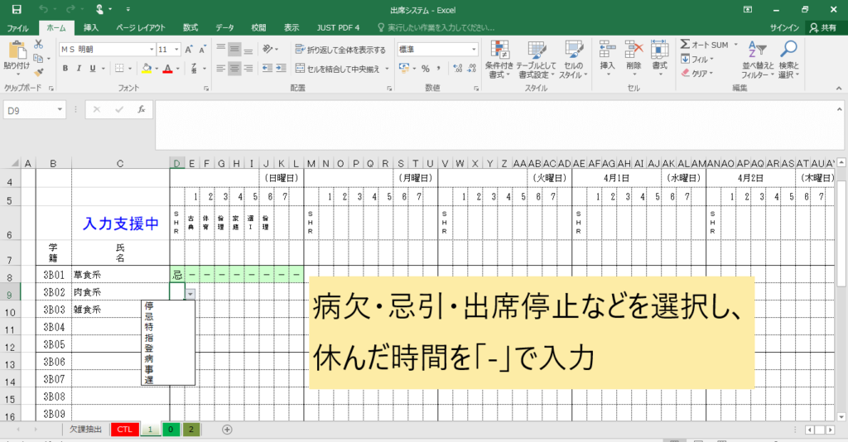This screenshot has height=442, width=848.
Task: Cut selection with the scissors icon
Action: [38, 45]
